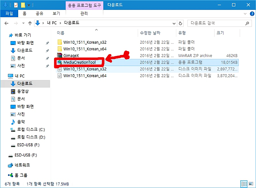Image resolution: width=256 pixels, height=188 pixels.
Task: Click the 462KB size cell of GimageX
Action: [x=232, y=56]
